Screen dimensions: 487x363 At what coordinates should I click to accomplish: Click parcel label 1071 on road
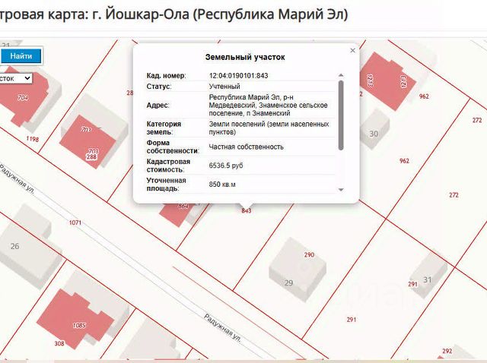(x=75, y=223)
